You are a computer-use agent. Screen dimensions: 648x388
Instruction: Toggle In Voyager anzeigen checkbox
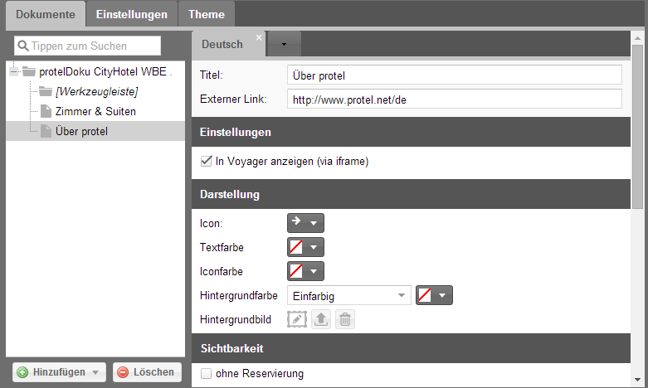point(206,161)
